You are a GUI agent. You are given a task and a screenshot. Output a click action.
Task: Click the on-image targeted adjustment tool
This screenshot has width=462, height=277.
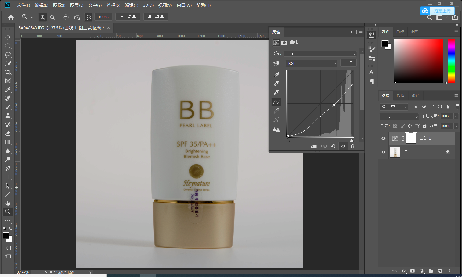(x=276, y=63)
